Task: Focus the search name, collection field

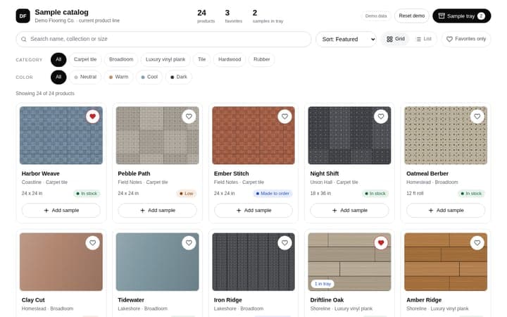Action: [163, 39]
